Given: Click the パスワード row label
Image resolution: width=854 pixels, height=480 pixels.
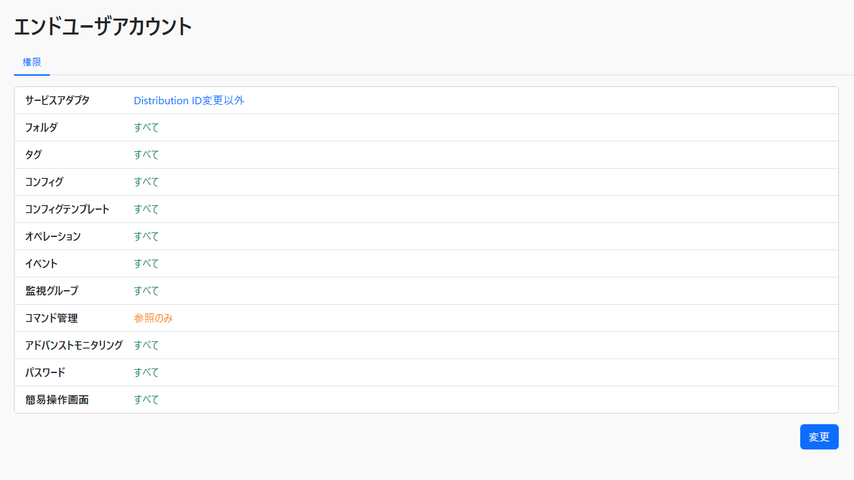Looking at the screenshot, I should tap(45, 372).
